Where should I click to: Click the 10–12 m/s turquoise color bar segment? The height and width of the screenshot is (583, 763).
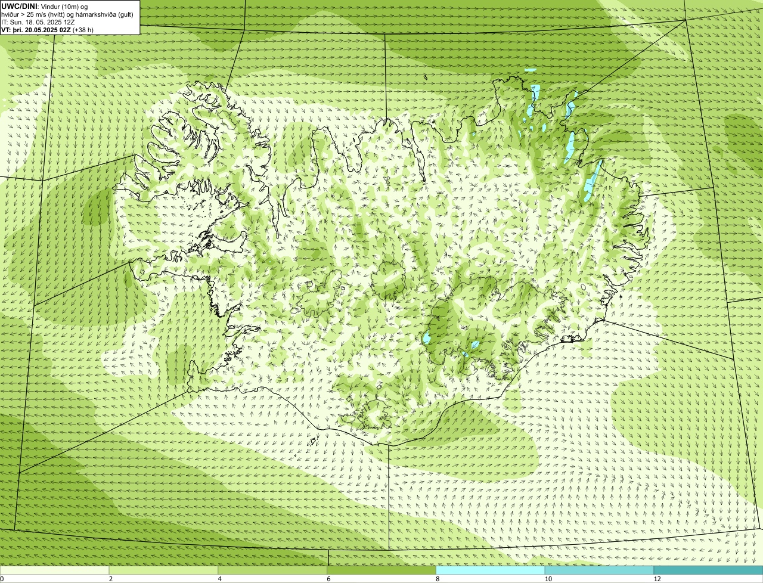click(600, 570)
